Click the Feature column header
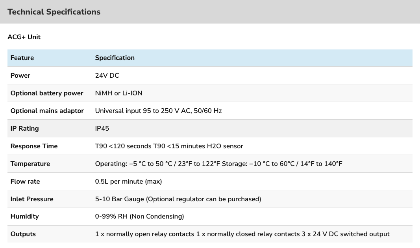The width and height of the screenshot is (420, 248). click(22, 58)
